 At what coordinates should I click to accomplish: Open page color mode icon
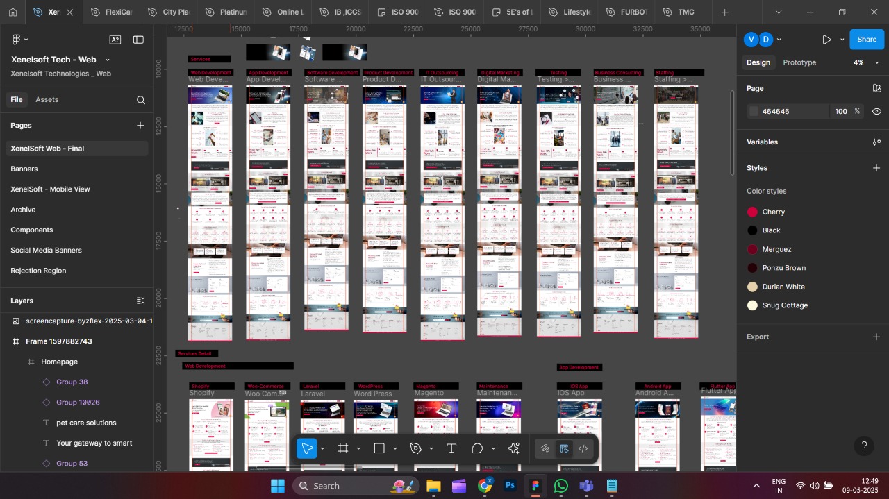pos(876,89)
